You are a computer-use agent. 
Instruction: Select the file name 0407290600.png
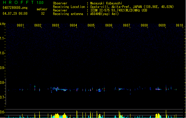click(15, 8)
